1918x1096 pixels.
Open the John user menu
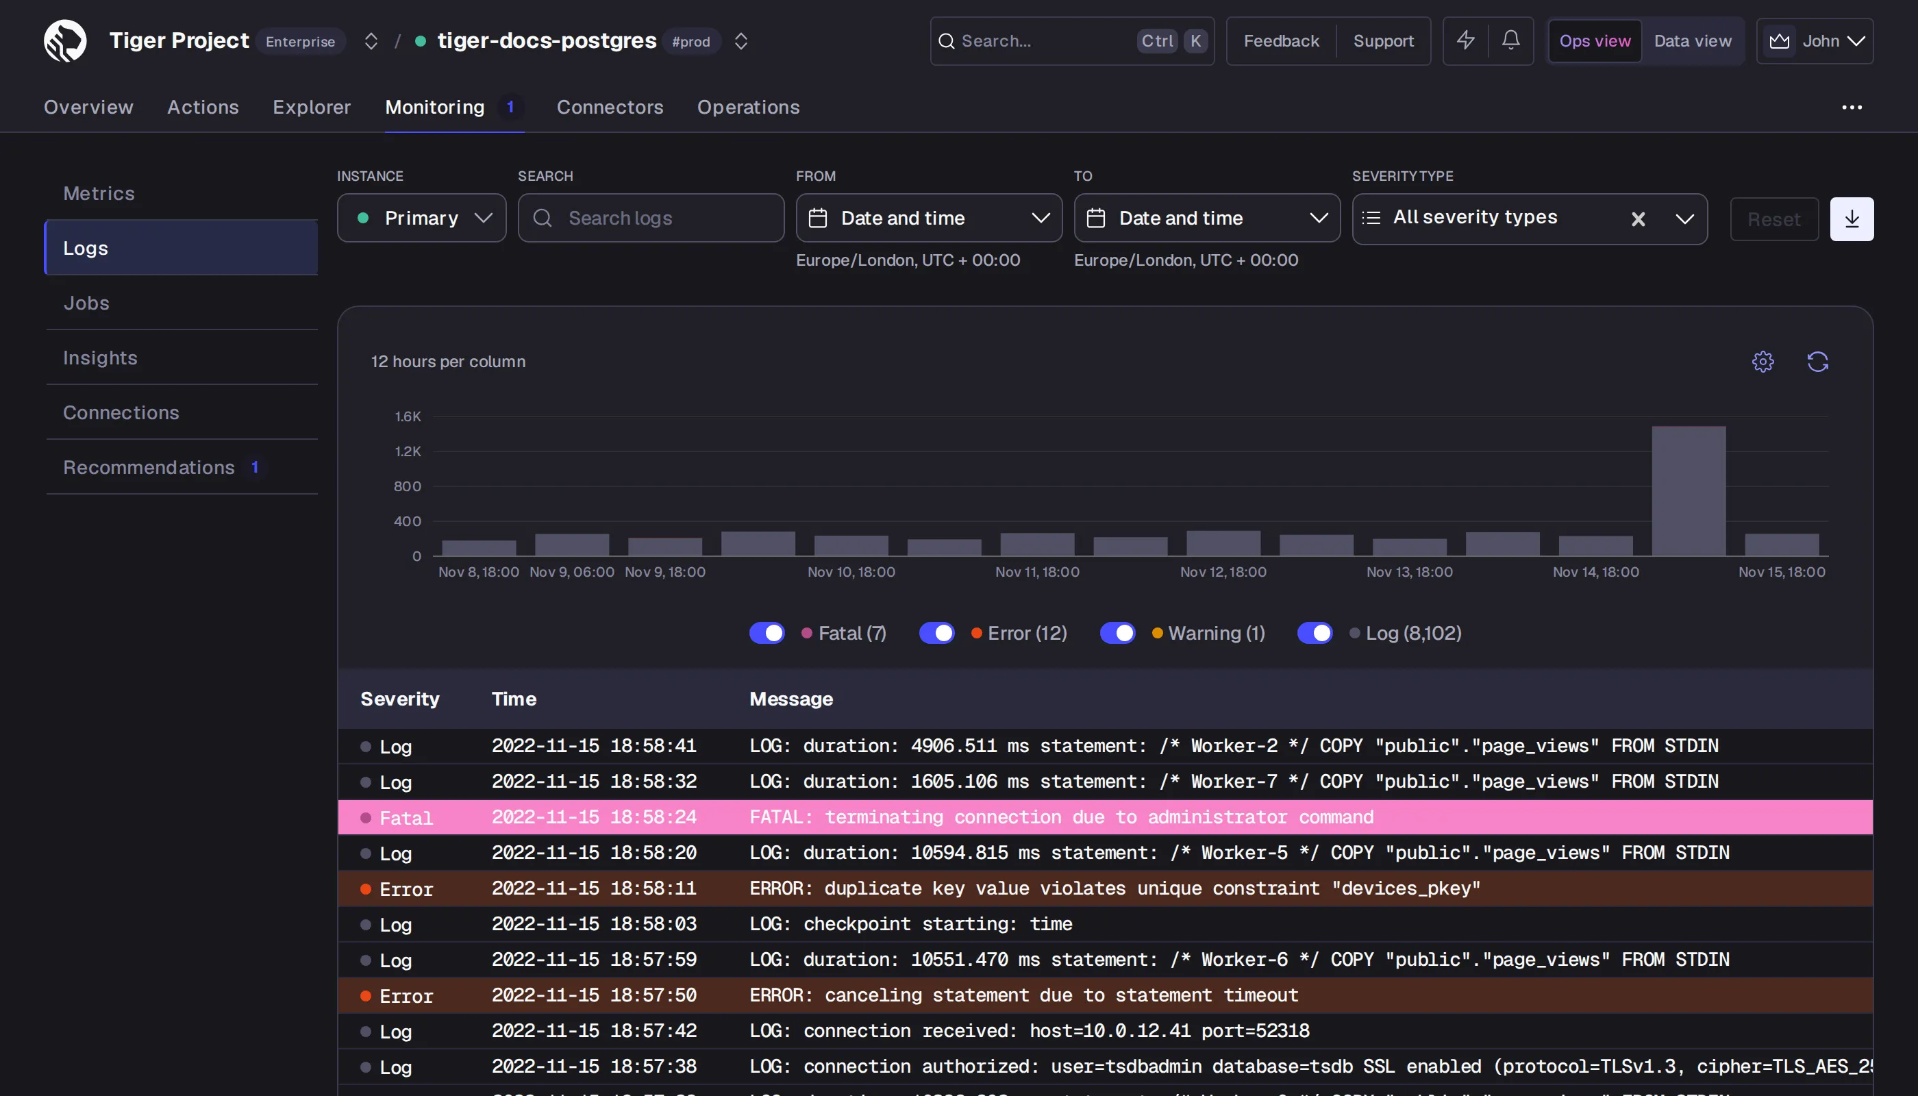1814,40
